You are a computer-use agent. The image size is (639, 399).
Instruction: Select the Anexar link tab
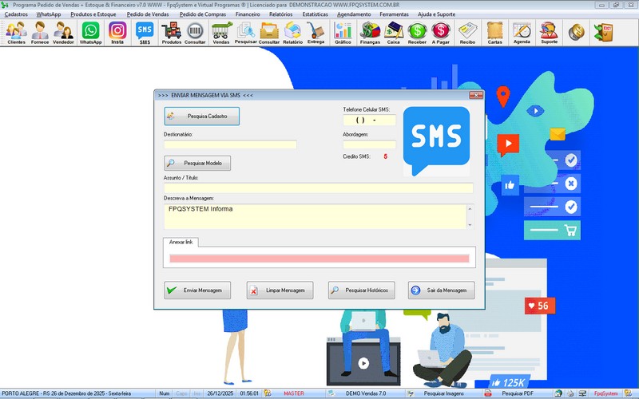(x=181, y=242)
